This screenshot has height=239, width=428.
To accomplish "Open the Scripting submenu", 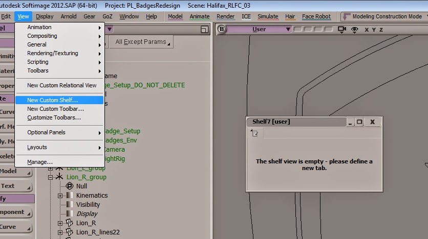I will point(59,62).
